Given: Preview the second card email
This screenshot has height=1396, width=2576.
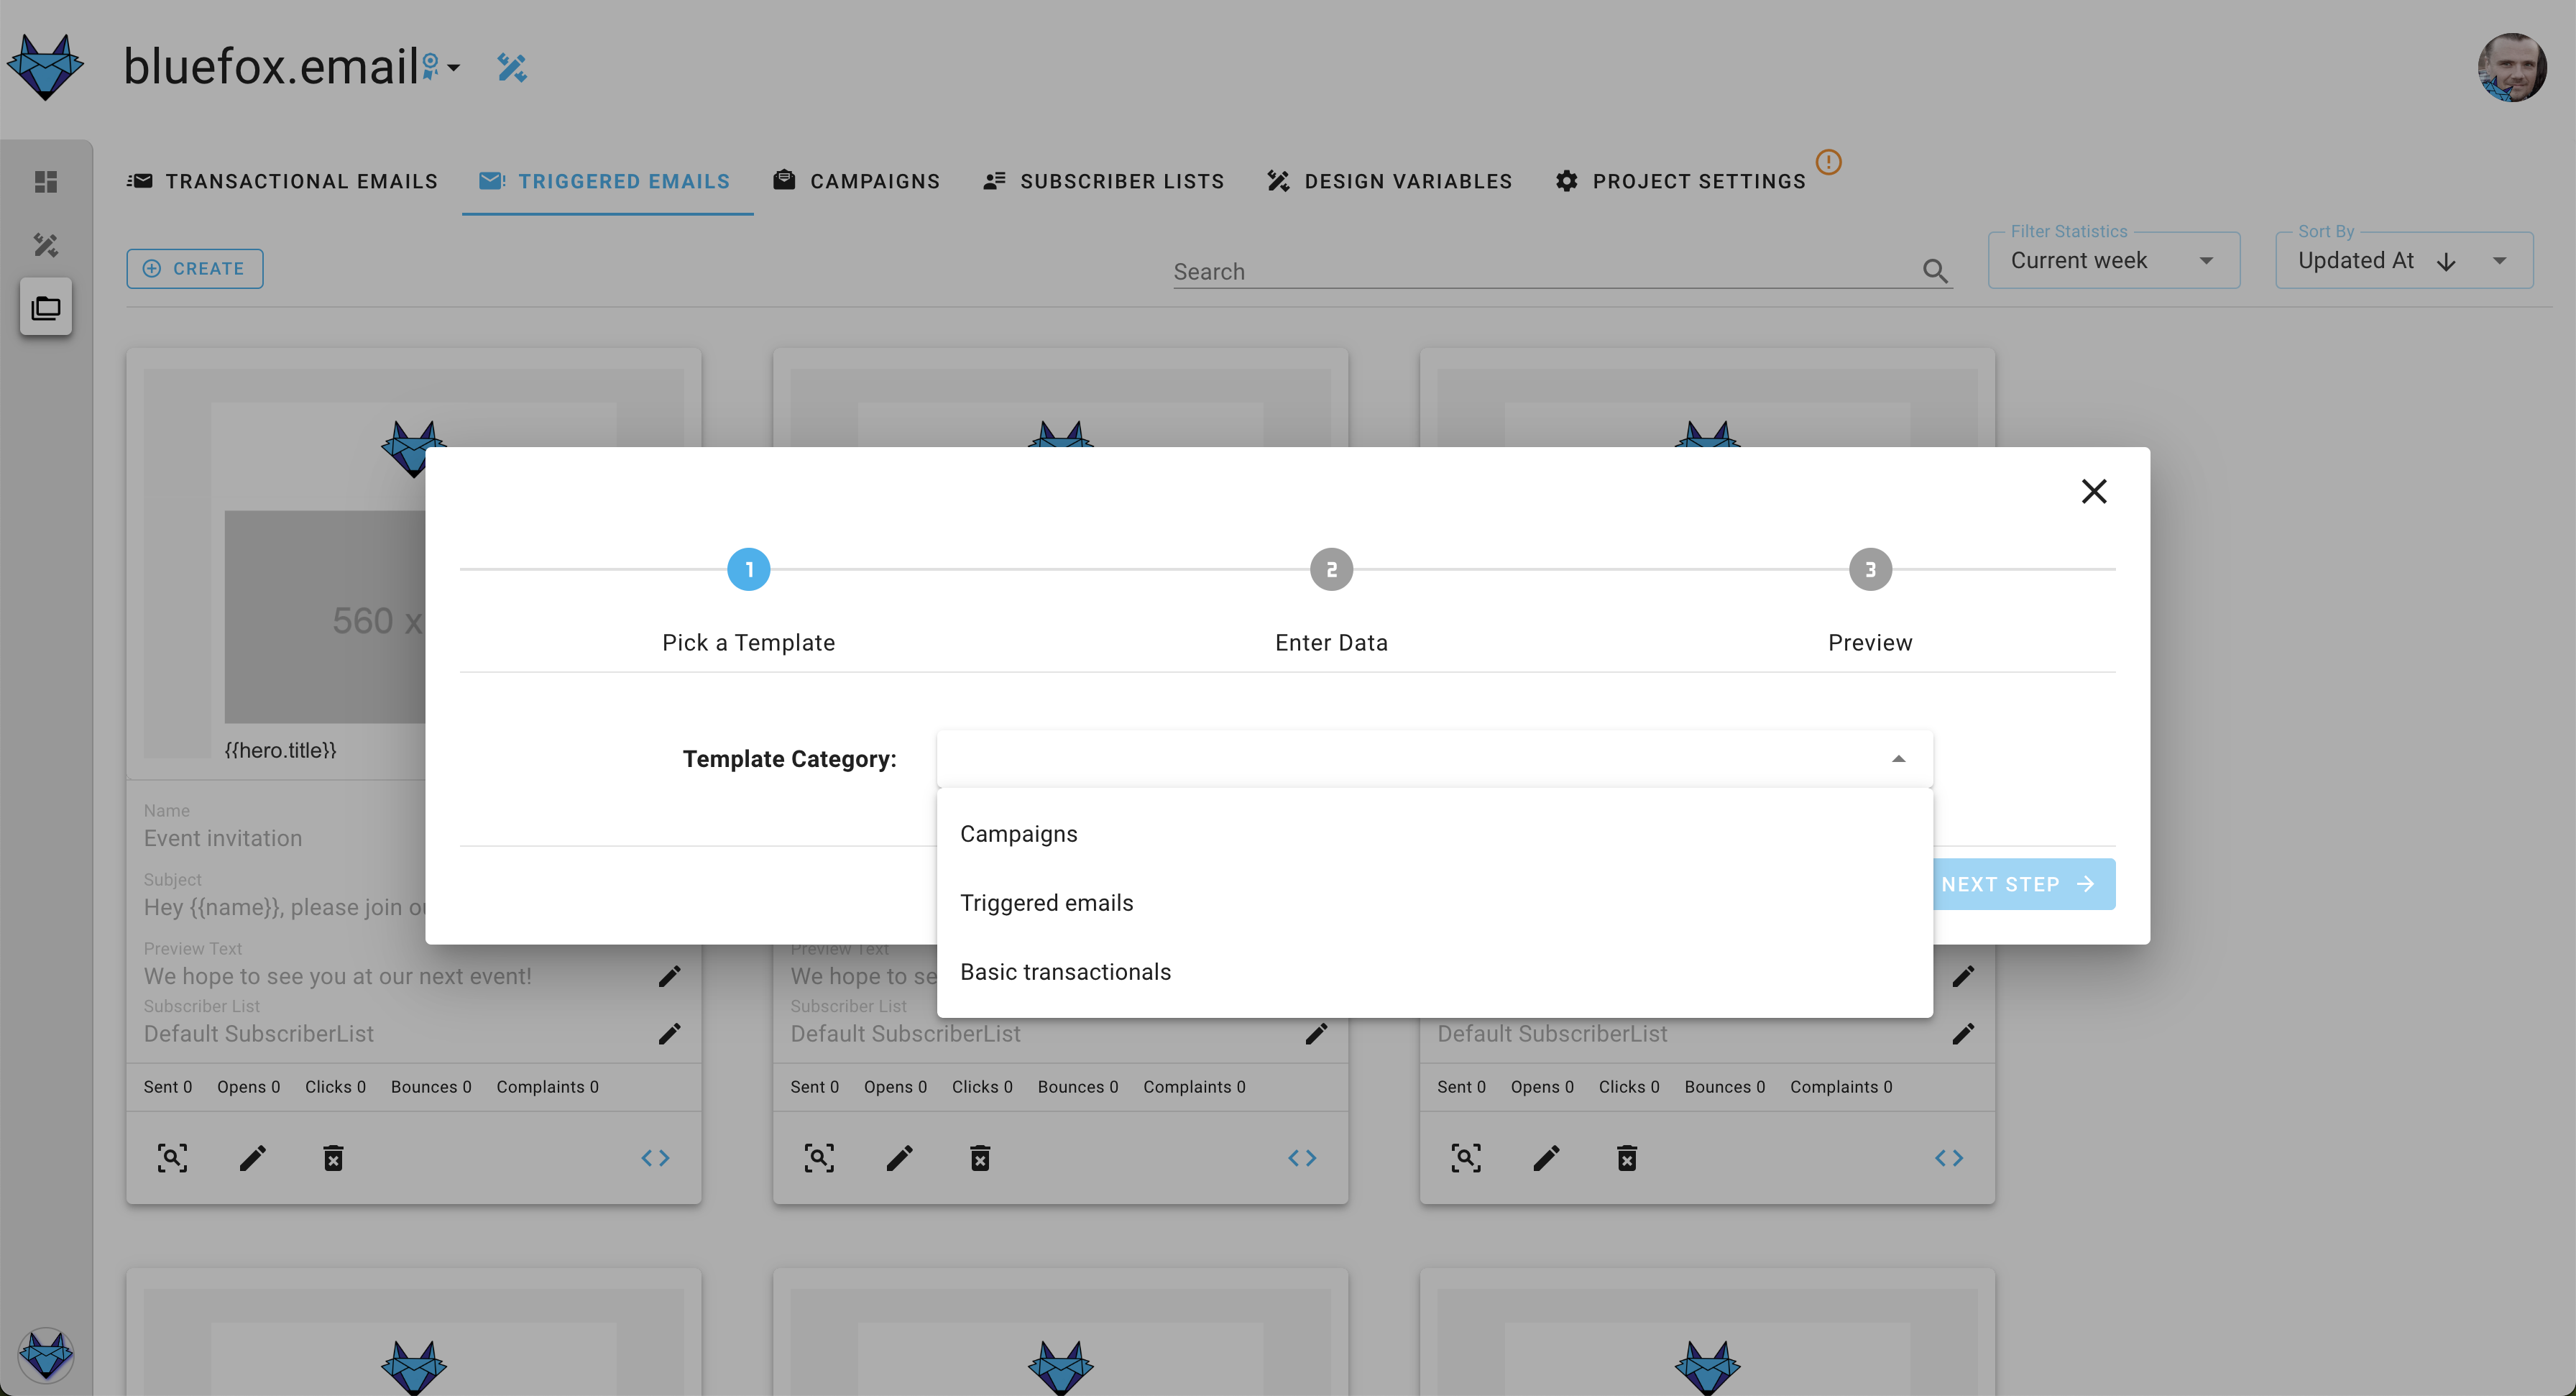Looking at the screenshot, I should click(x=819, y=1158).
